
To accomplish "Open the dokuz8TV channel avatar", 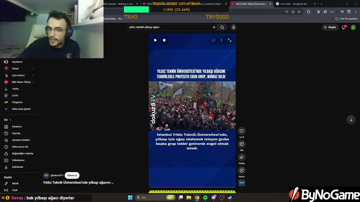I will click(x=46, y=175).
